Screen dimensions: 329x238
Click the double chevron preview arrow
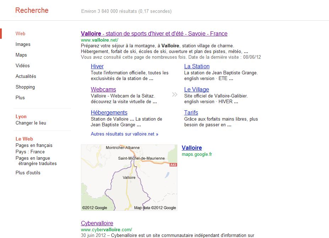tap(175, 94)
